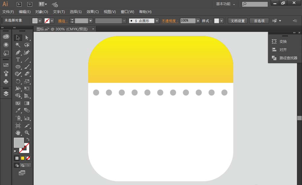Swap fill and stroke colors arrow
The width and height of the screenshot is (302, 185).
tap(28, 139)
